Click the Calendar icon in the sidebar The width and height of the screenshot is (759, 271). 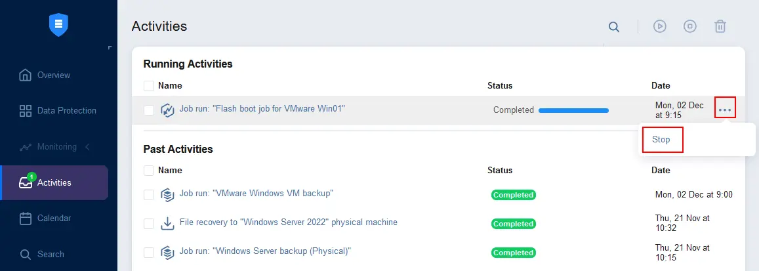(25, 219)
